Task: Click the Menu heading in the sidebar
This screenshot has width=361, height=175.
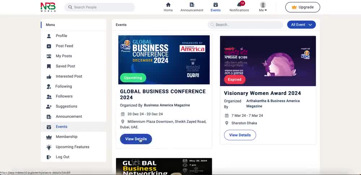Action: tap(51, 25)
